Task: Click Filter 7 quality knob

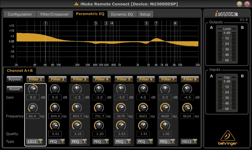Action: 165,125
